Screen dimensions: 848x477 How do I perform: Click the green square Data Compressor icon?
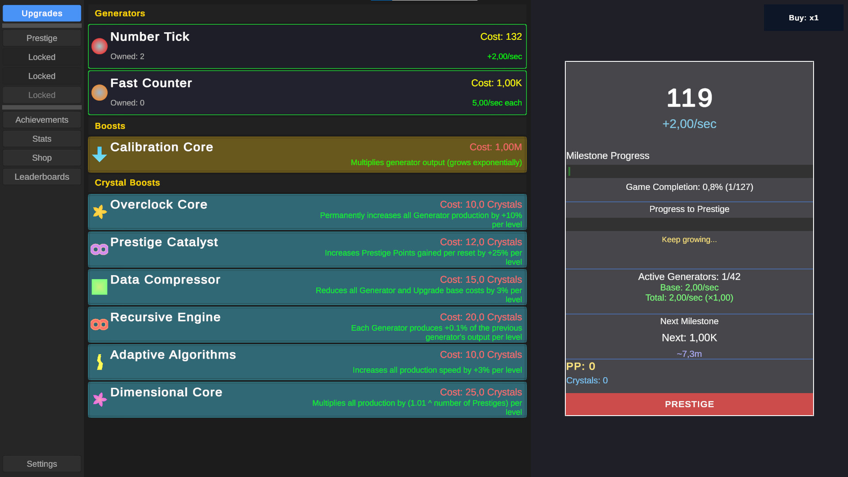coord(99,287)
